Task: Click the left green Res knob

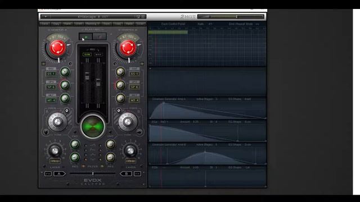Action: [75, 157]
